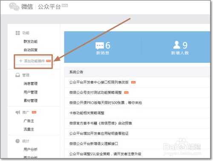Click the plus icon of 添加功能插件

21,61
